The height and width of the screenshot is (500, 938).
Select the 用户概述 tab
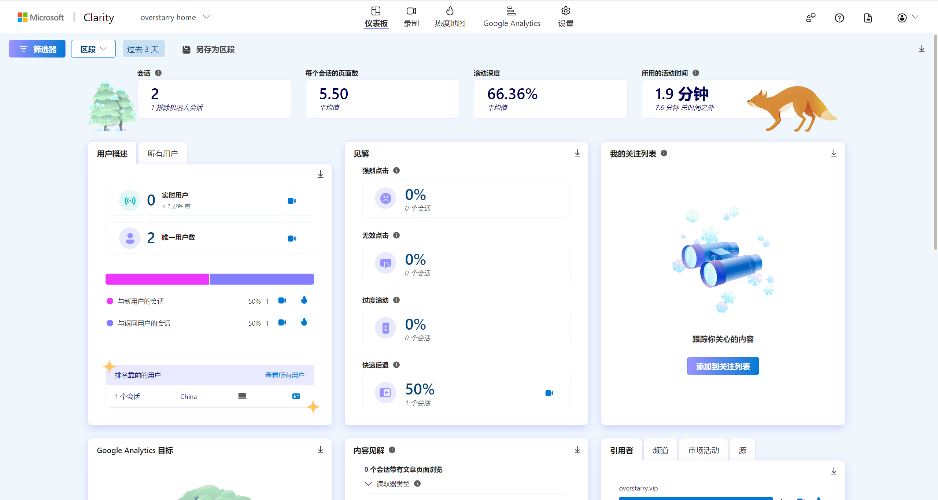pos(112,153)
